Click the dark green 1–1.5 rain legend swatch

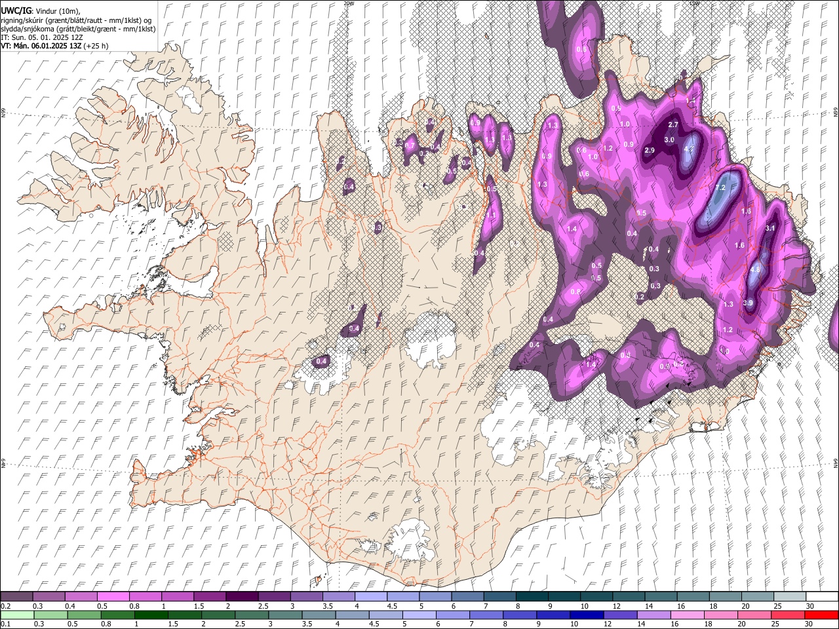pos(151,615)
